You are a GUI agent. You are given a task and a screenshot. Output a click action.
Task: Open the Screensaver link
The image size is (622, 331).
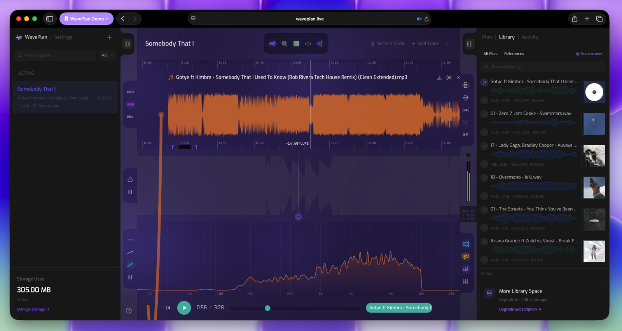(x=589, y=54)
